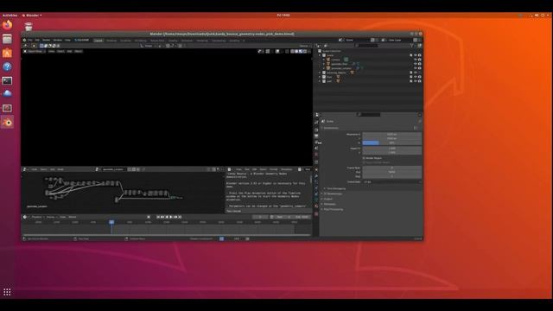
Task: Toggle viewport overlays icon
Action: [x=277, y=51]
